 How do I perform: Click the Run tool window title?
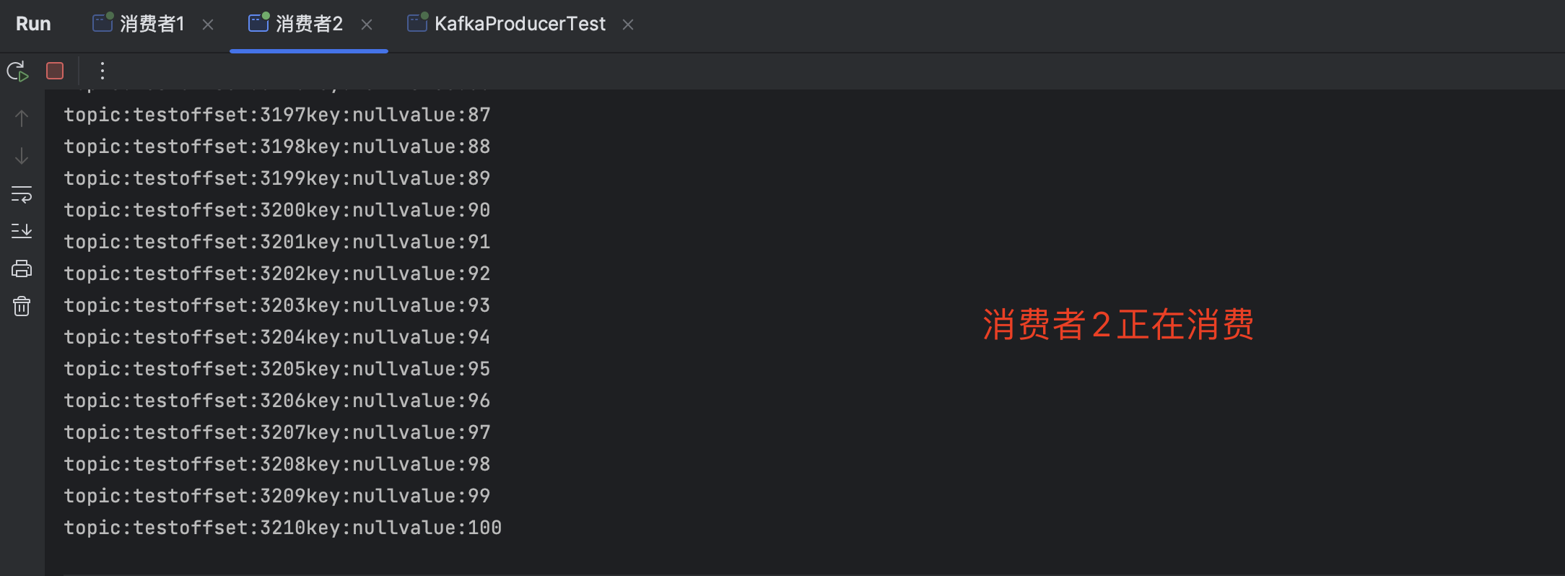(33, 25)
